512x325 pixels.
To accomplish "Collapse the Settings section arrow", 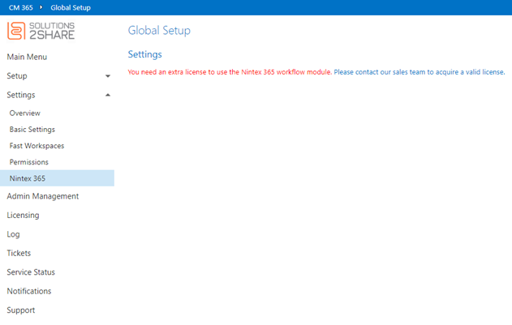I will pyautogui.click(x=108, y=95).
